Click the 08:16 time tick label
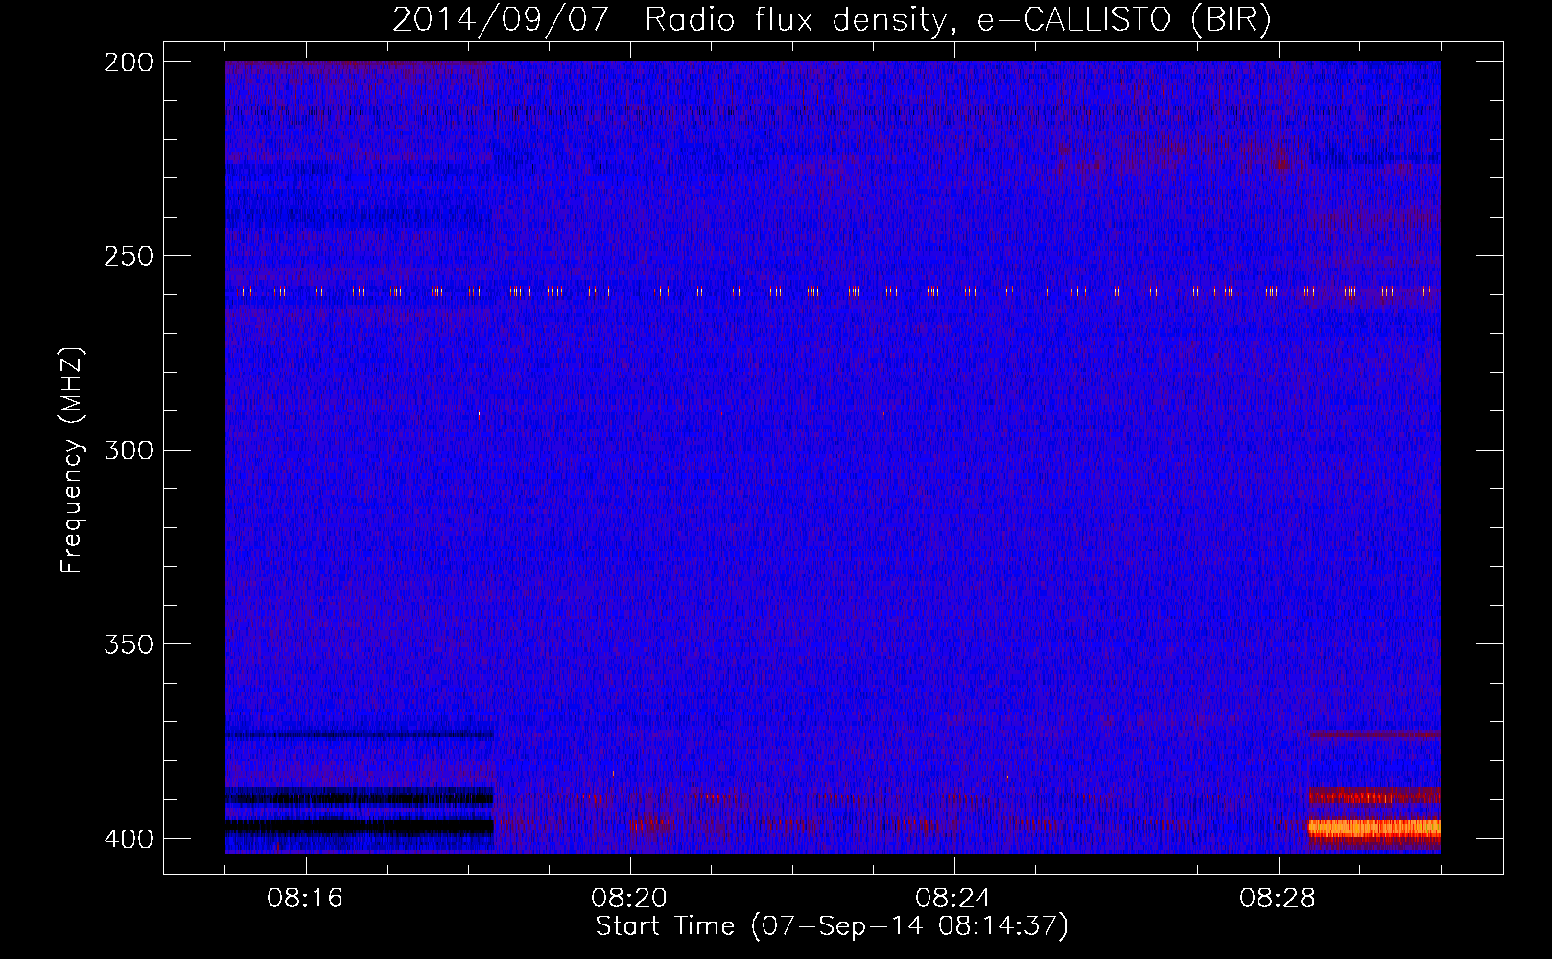This screenshot has width=1552, height=959. pos(305,899)
